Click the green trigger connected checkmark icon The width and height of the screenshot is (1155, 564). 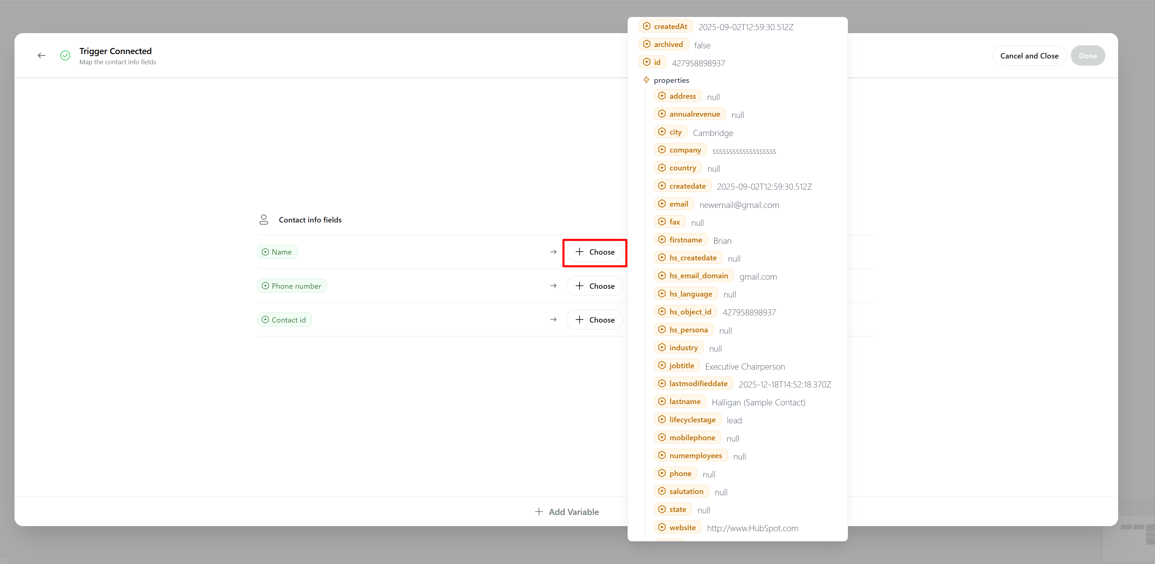coord(65,55)
